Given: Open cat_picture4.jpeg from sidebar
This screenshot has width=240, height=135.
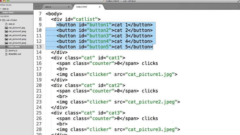Looking at the screenshot, I should (17, 39).
